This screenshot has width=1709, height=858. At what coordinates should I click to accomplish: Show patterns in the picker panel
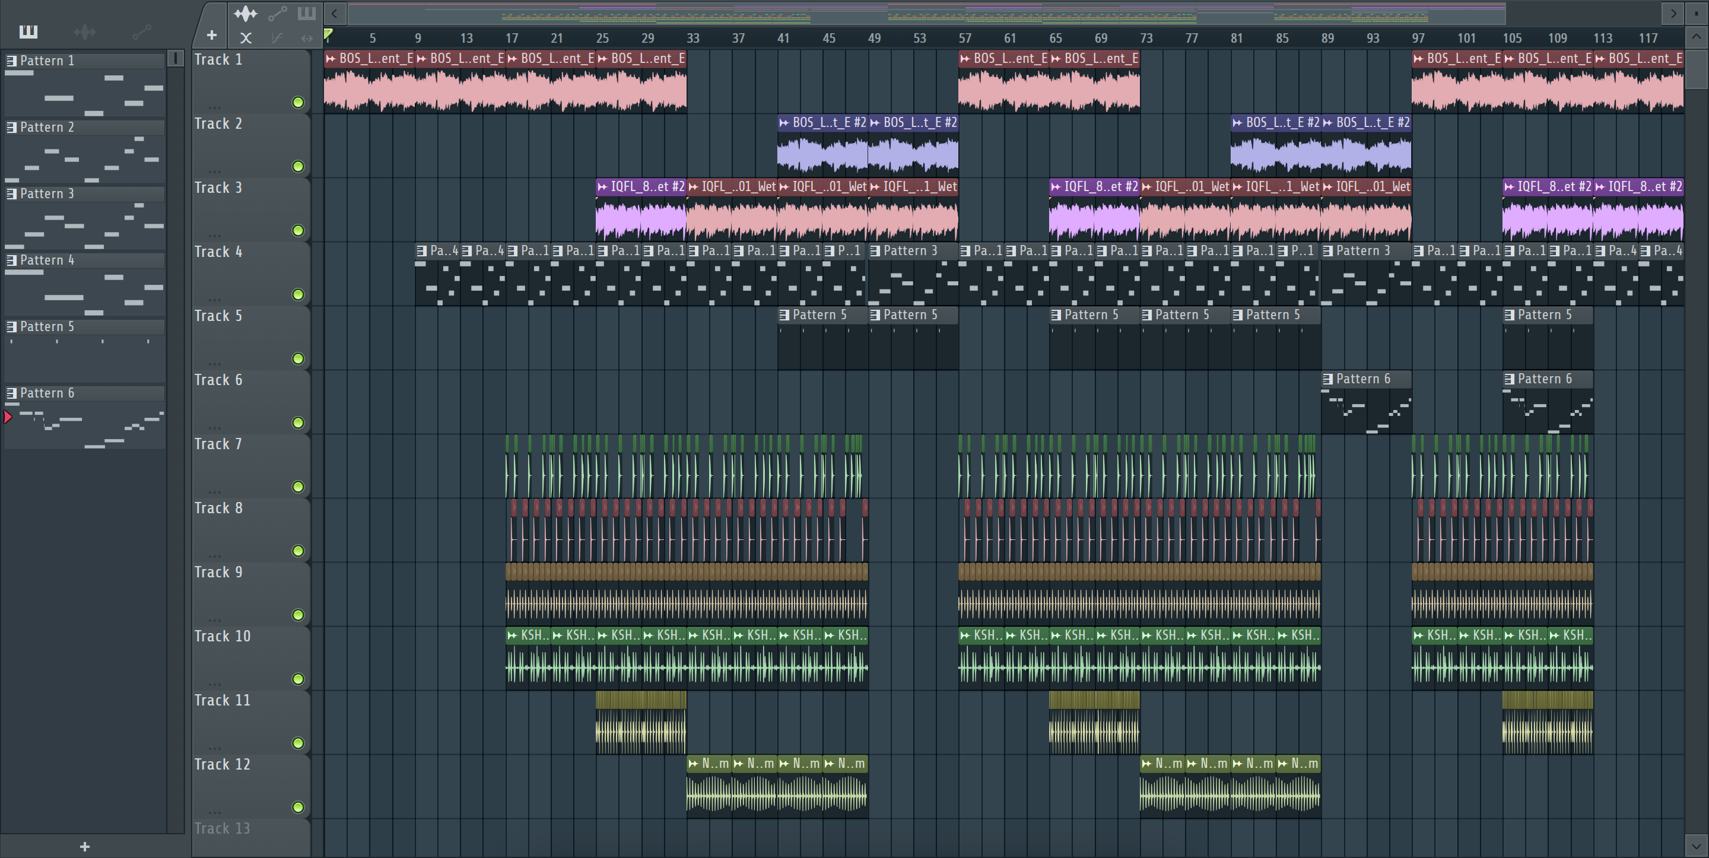point(28,31)
